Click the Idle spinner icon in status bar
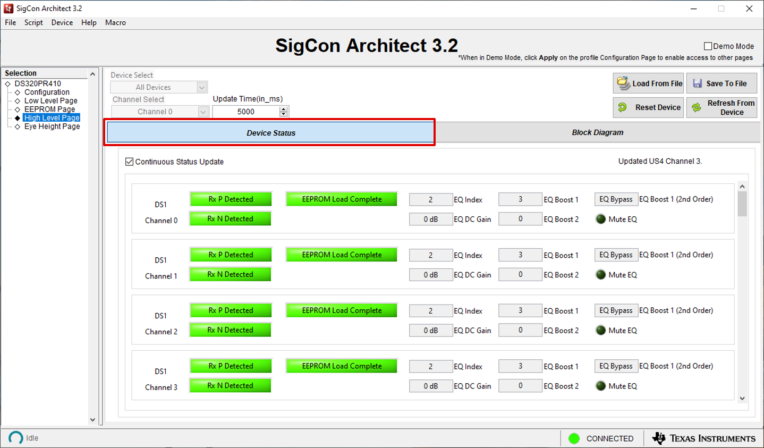Viewport: 764px width, 448px height. [x=16, y=438]
